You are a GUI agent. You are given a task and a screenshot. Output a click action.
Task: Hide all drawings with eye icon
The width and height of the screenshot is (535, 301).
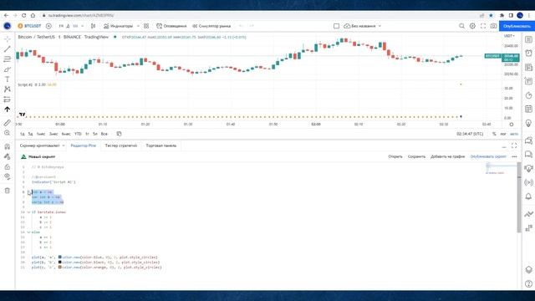click(x=8, y=176)
